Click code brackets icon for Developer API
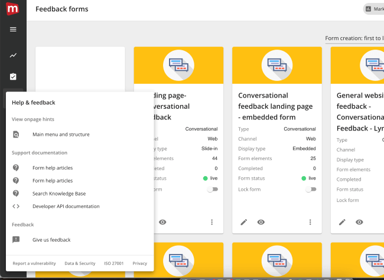 point(16,206)
